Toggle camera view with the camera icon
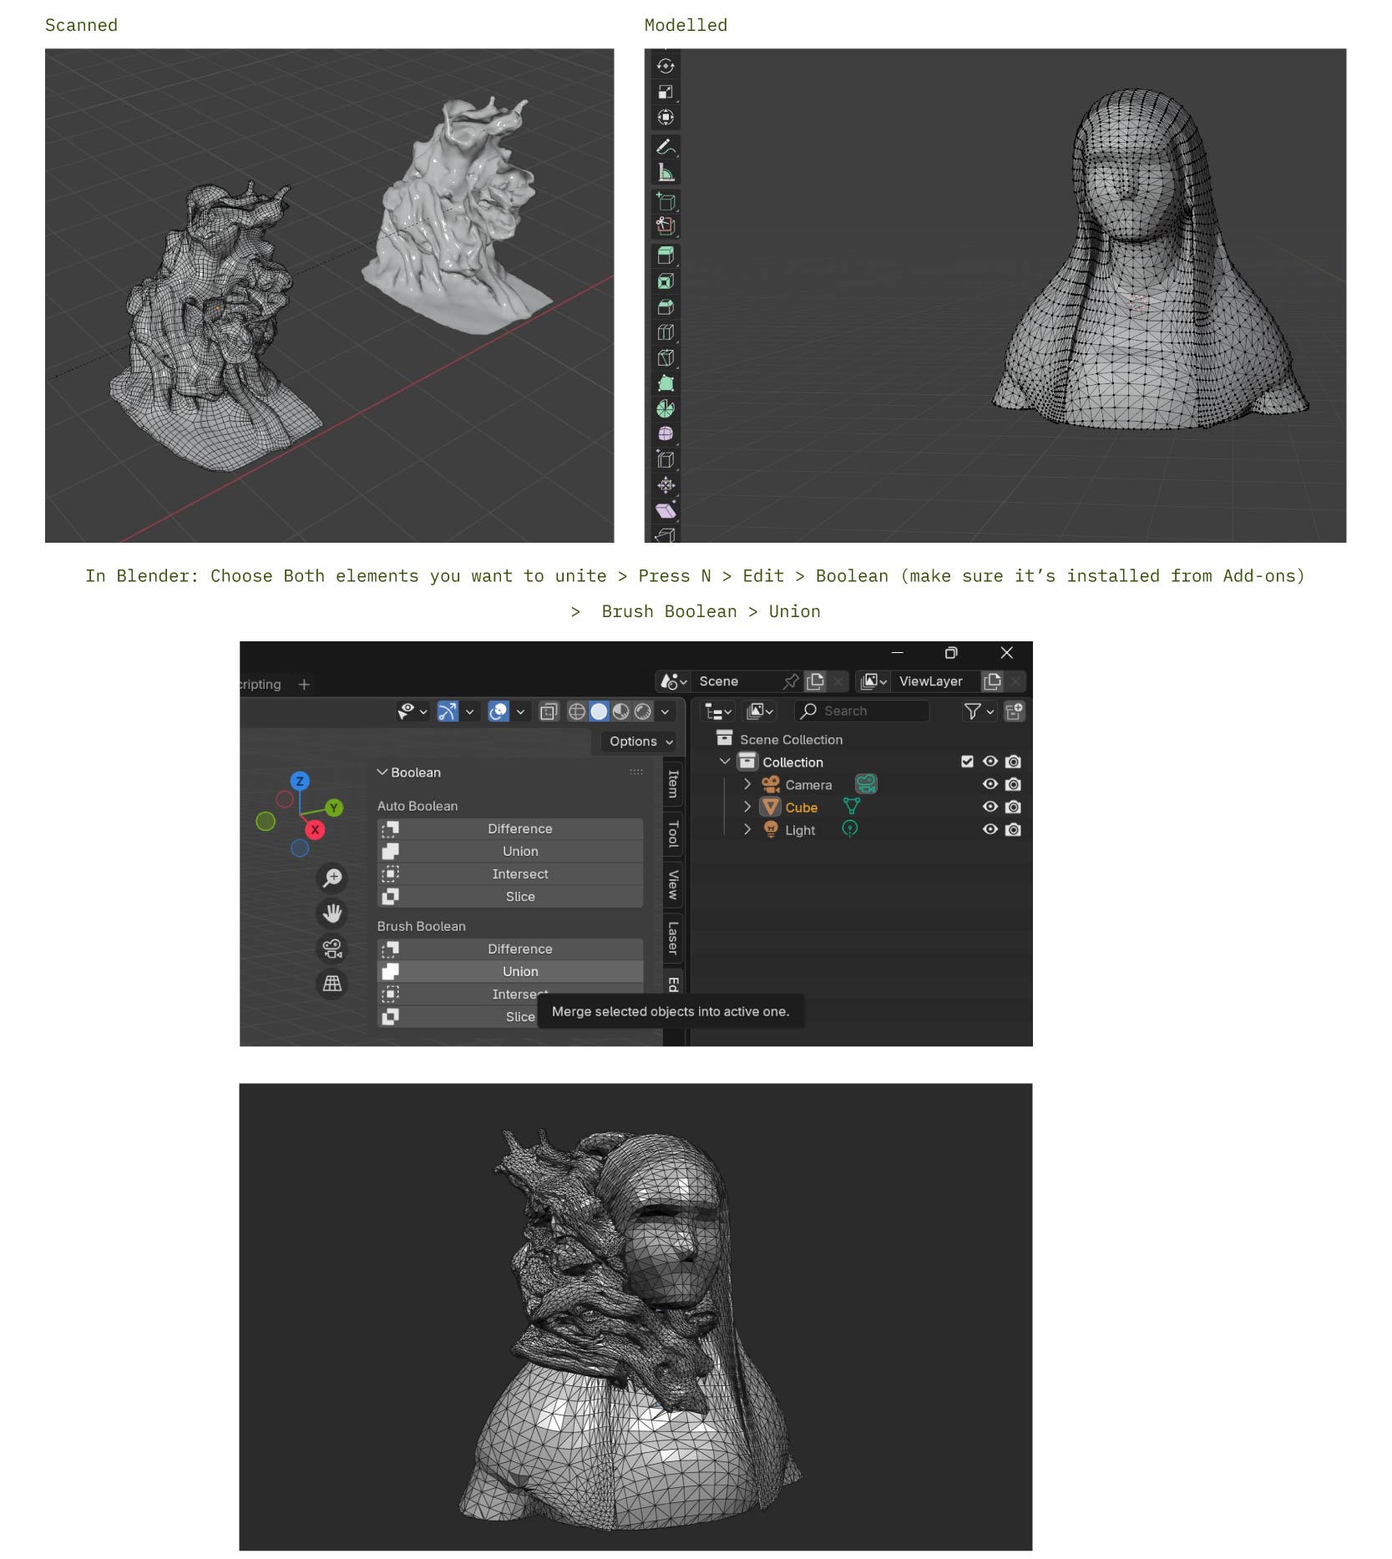 click(x=332, y=949)
